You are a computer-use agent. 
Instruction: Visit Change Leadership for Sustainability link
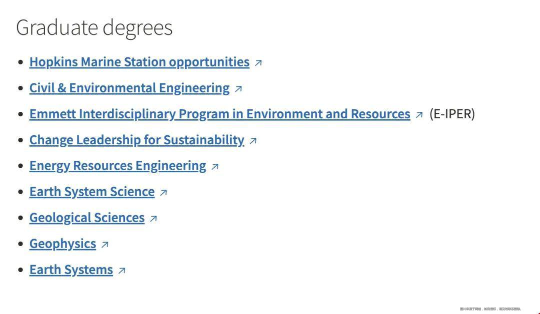click(x=136, y=140)
